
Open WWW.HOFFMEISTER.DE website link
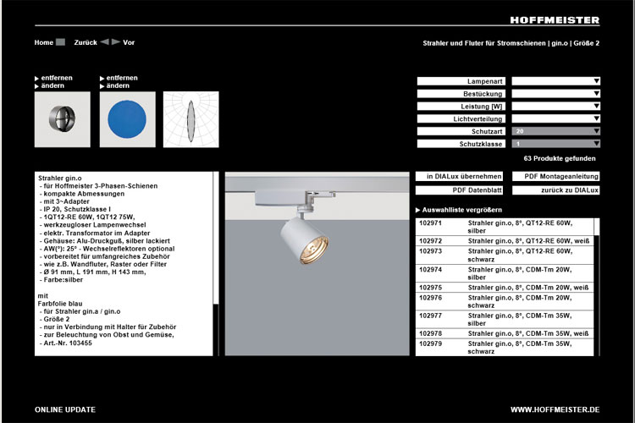[555, 409]
